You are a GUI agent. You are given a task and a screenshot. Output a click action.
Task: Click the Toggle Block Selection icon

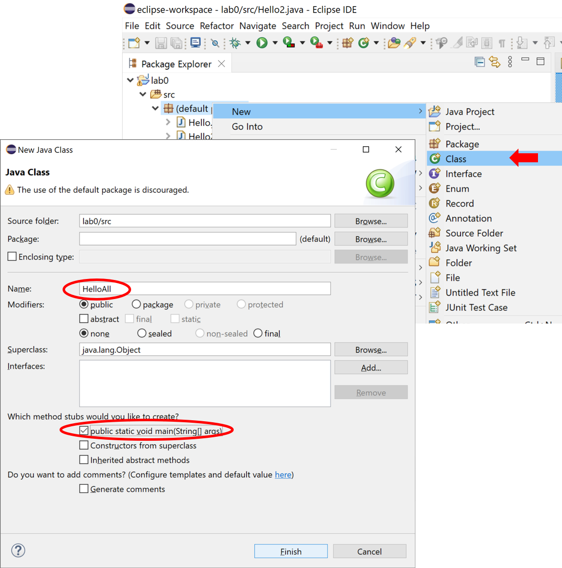(x=487, y=43)
